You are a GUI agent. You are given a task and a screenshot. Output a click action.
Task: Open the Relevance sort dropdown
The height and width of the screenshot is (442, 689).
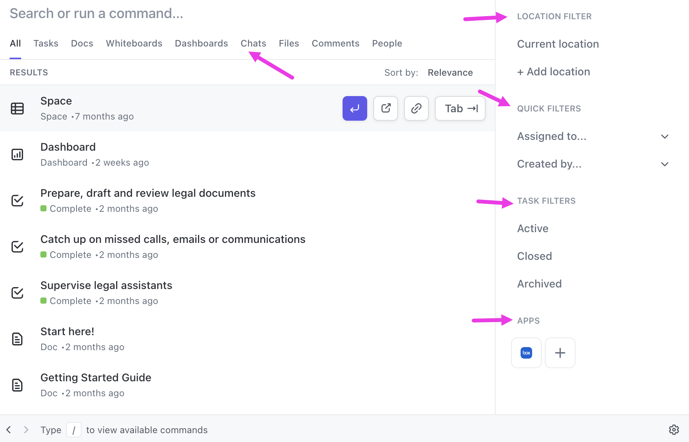click(x=450, y=72)
